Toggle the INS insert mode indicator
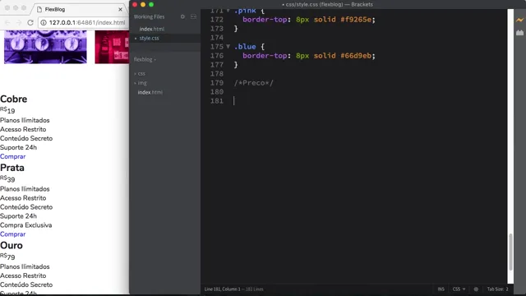This screenshot has width=526, height=296. pos(441,289)
